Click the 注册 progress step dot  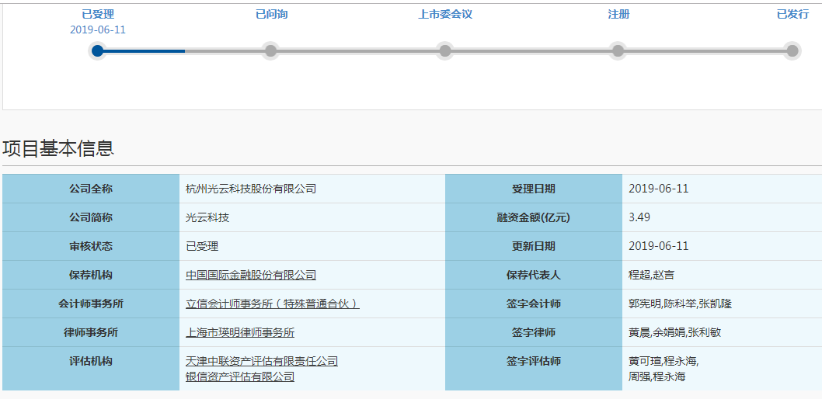(x=618, y=50)
